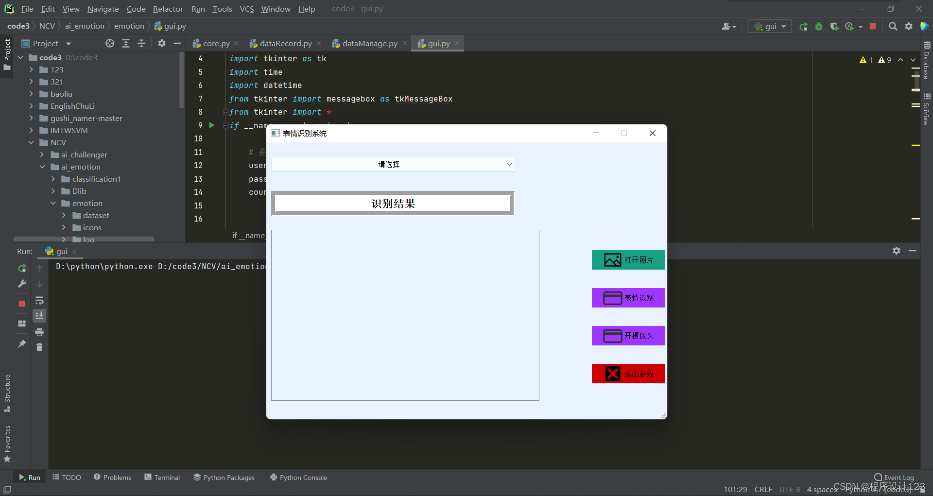Collapse the NCV folder in tree
This screenshot has width=933, height=496.
click(31, 142)
